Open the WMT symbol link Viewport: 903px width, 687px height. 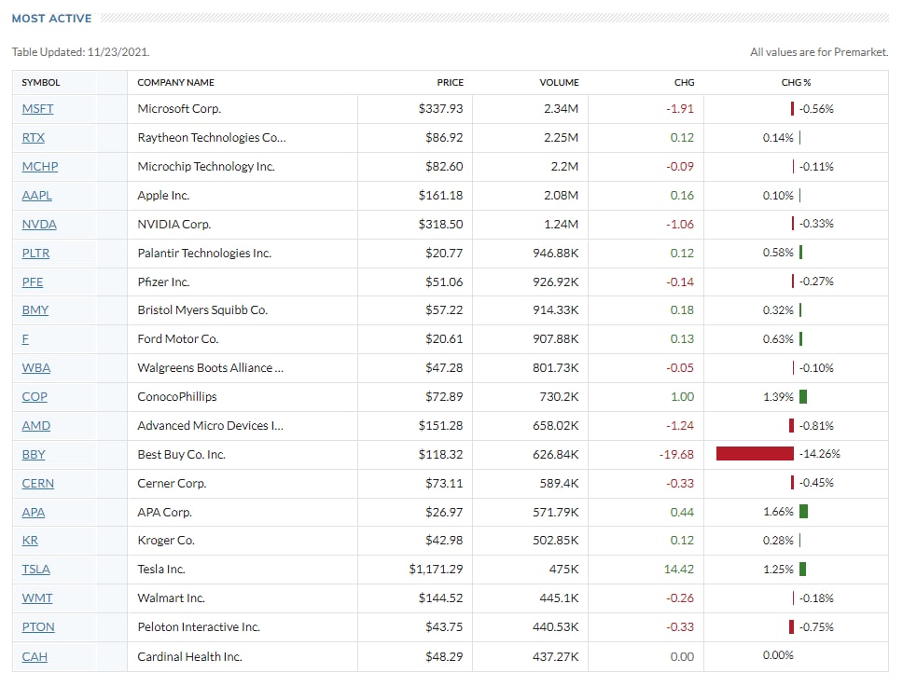pyautogui.click(x=37, y=598)
